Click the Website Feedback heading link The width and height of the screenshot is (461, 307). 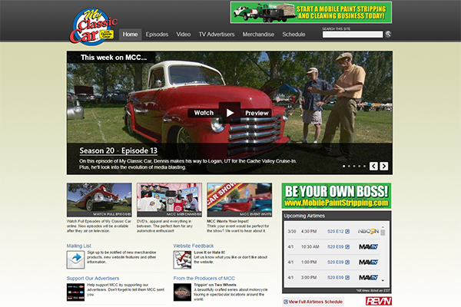click(x=194, y=246)
